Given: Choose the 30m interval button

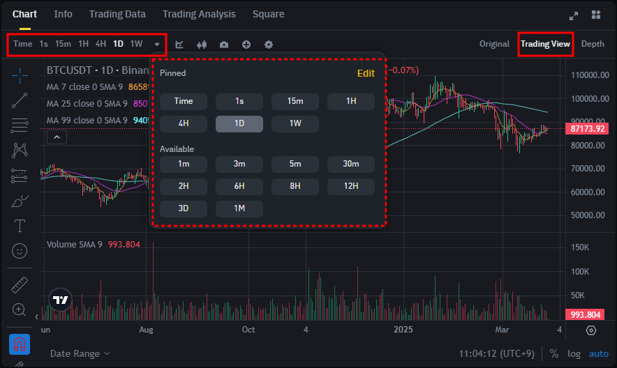Looking at the screenshot, I should coord(350,164).
